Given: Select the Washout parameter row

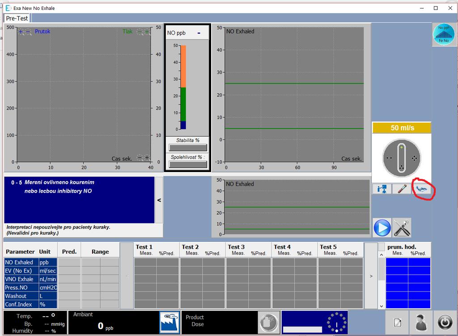Looking at the screenshot, I should coord(31,296).
